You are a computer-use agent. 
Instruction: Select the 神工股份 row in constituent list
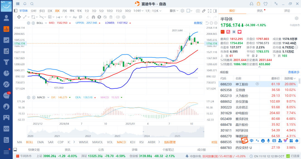pos(242,84)
